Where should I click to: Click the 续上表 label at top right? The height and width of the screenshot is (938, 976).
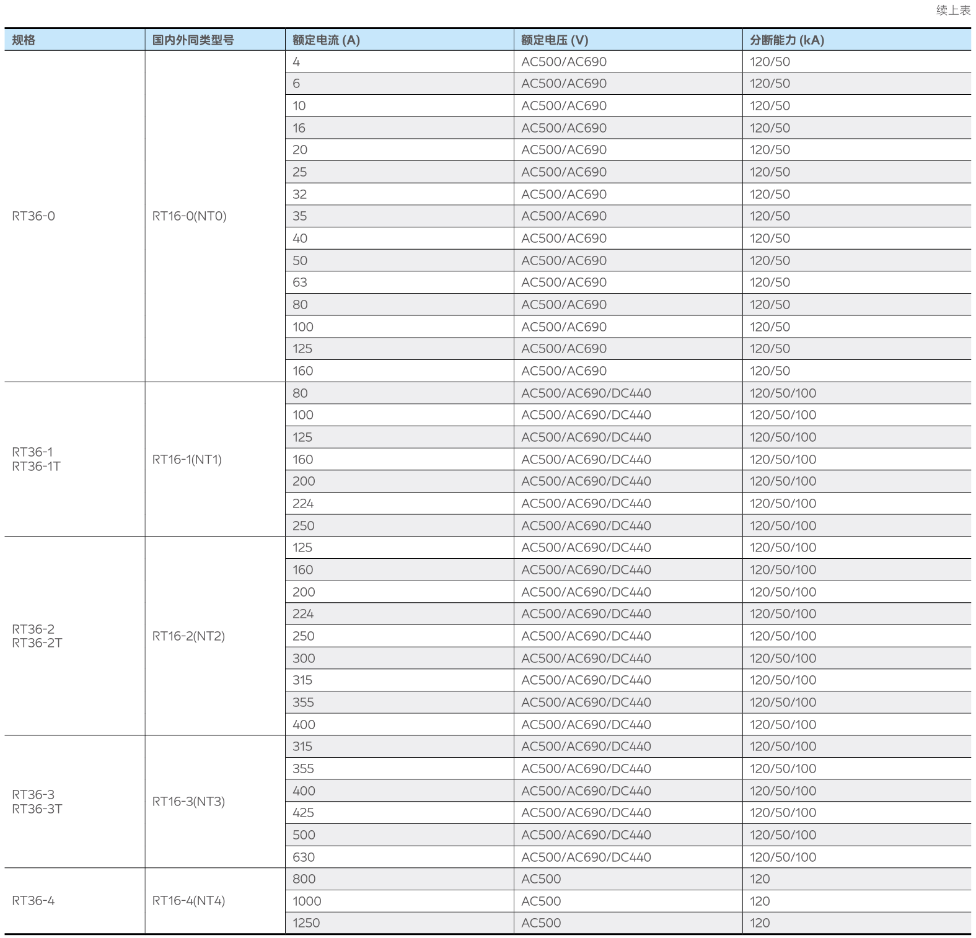(x=952, y=11)
